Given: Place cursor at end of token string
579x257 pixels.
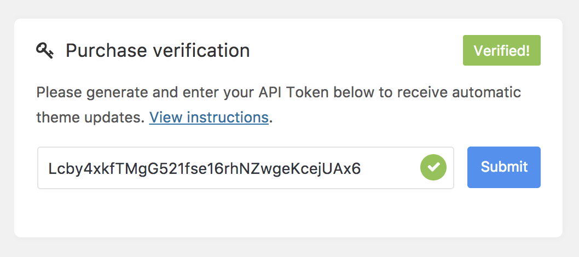Looking at the screenshot, I should (x=361, y=168).
